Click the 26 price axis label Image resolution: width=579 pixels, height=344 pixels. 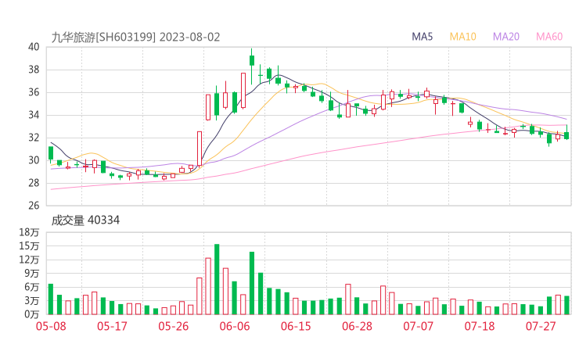34,206
